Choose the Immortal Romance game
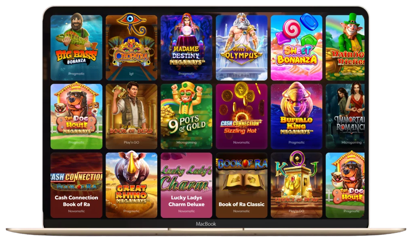The height and width of the screenshot is (241, 414). (x=345, y=116)
